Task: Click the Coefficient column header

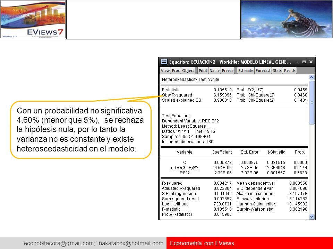Action: [222, 152]
